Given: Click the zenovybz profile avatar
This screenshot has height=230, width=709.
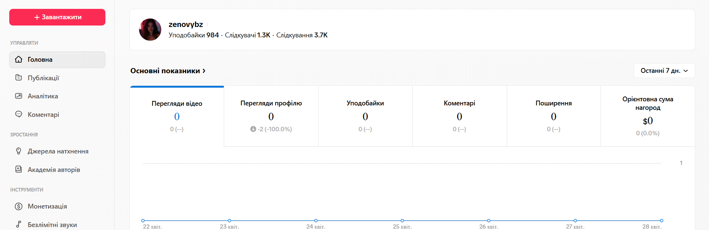Looking at the screenshot, I should point(150,30).
